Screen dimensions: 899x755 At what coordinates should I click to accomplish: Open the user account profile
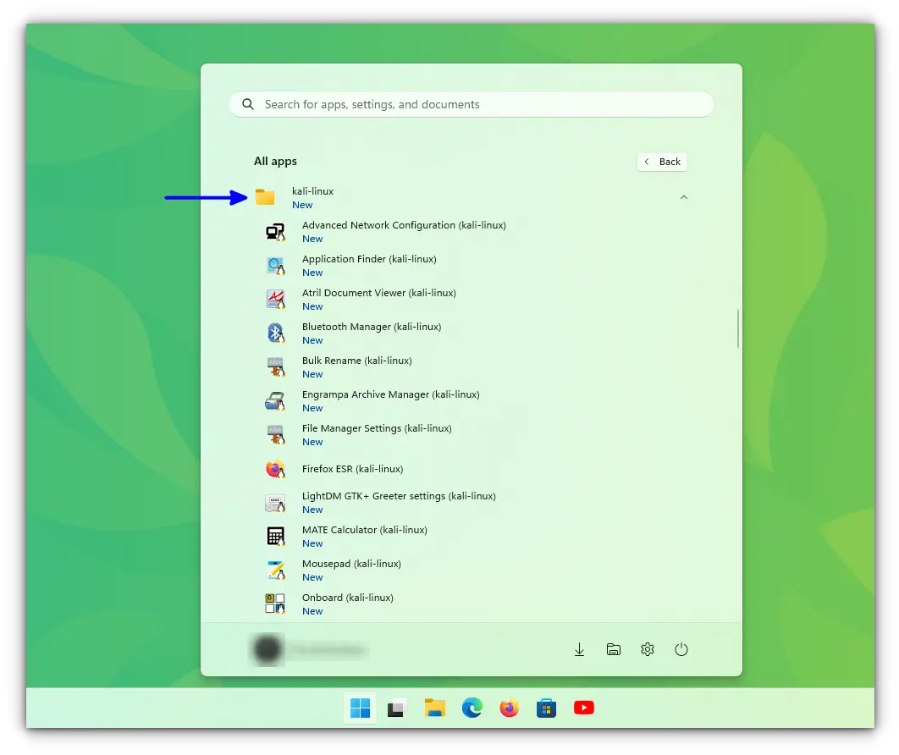coord(310,649)
